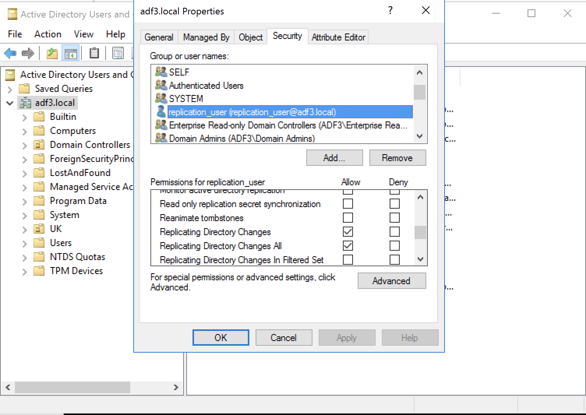This screenshot has height=415, width=586.
Task: Select the SYSTEM group entry
Action: pyautogui.click(x=186, y=98)
